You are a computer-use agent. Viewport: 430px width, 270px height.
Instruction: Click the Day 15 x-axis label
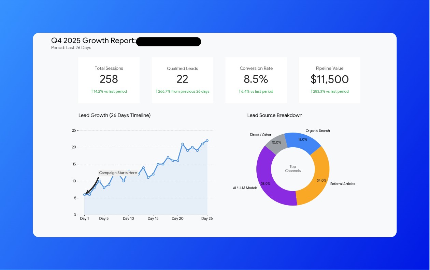(x=153, y=219)
